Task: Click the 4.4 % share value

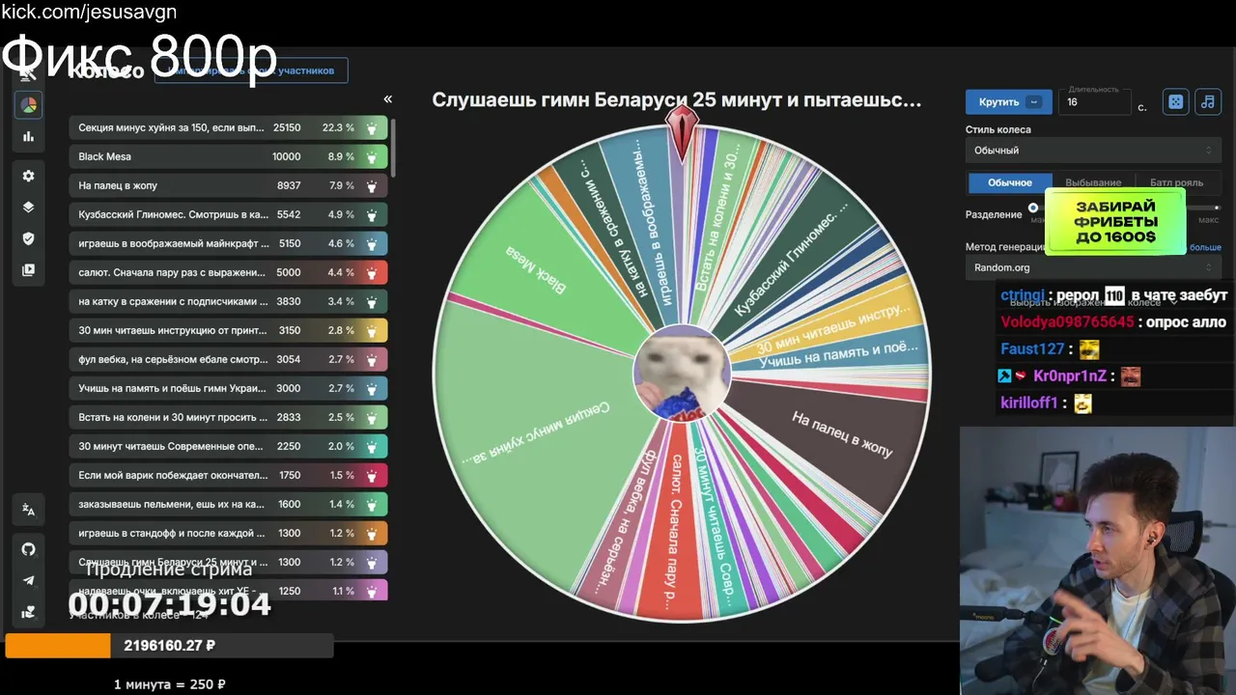Action: [x=341, y=272]
